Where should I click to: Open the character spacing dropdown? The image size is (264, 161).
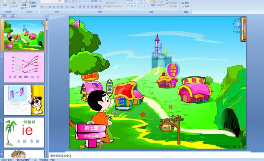62,7
